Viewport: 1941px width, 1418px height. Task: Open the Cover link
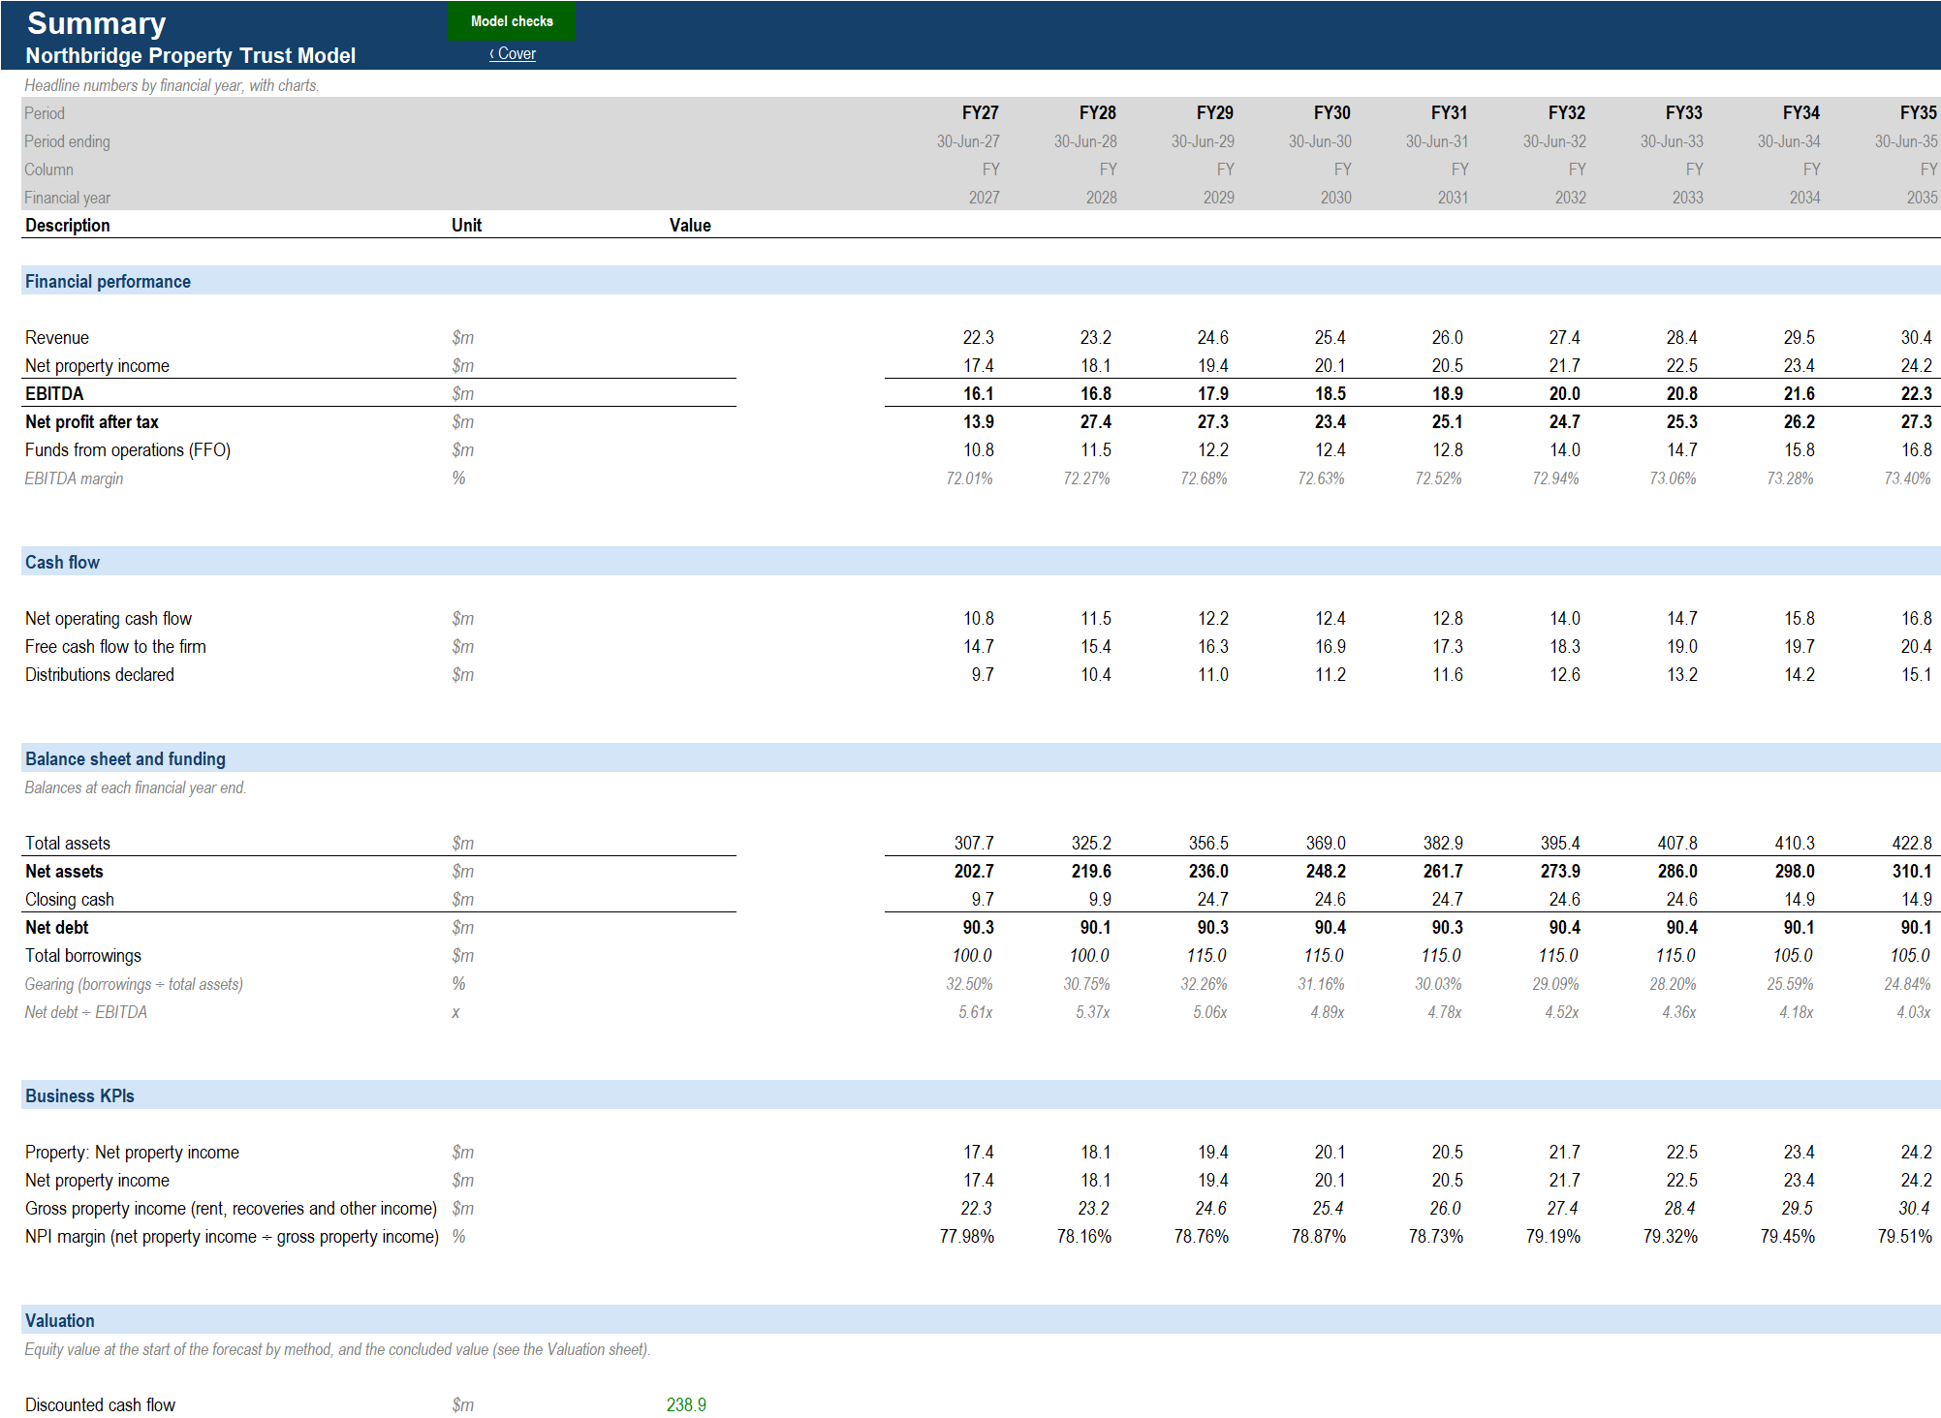pyautogui.click(x=513, y=54)
